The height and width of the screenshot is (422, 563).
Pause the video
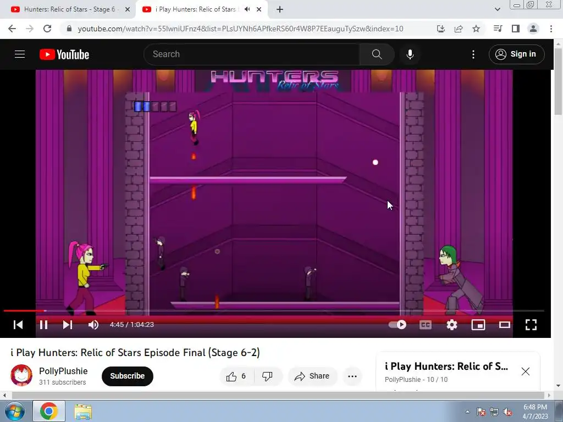tap(44, 325)
